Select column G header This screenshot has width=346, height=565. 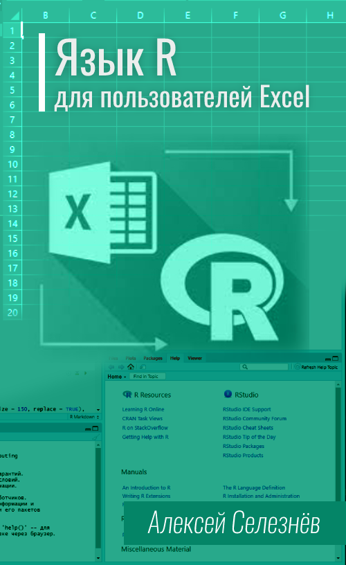pyautogui.click(x=283, y=15)
